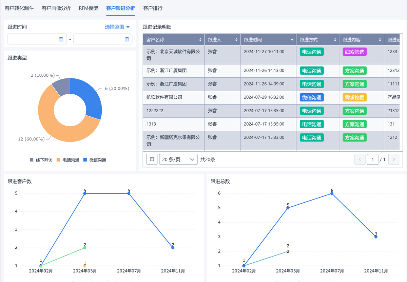Sort by 跟进方式 column sort icon
Screen dimensions: 407x282
click(335, 40)
